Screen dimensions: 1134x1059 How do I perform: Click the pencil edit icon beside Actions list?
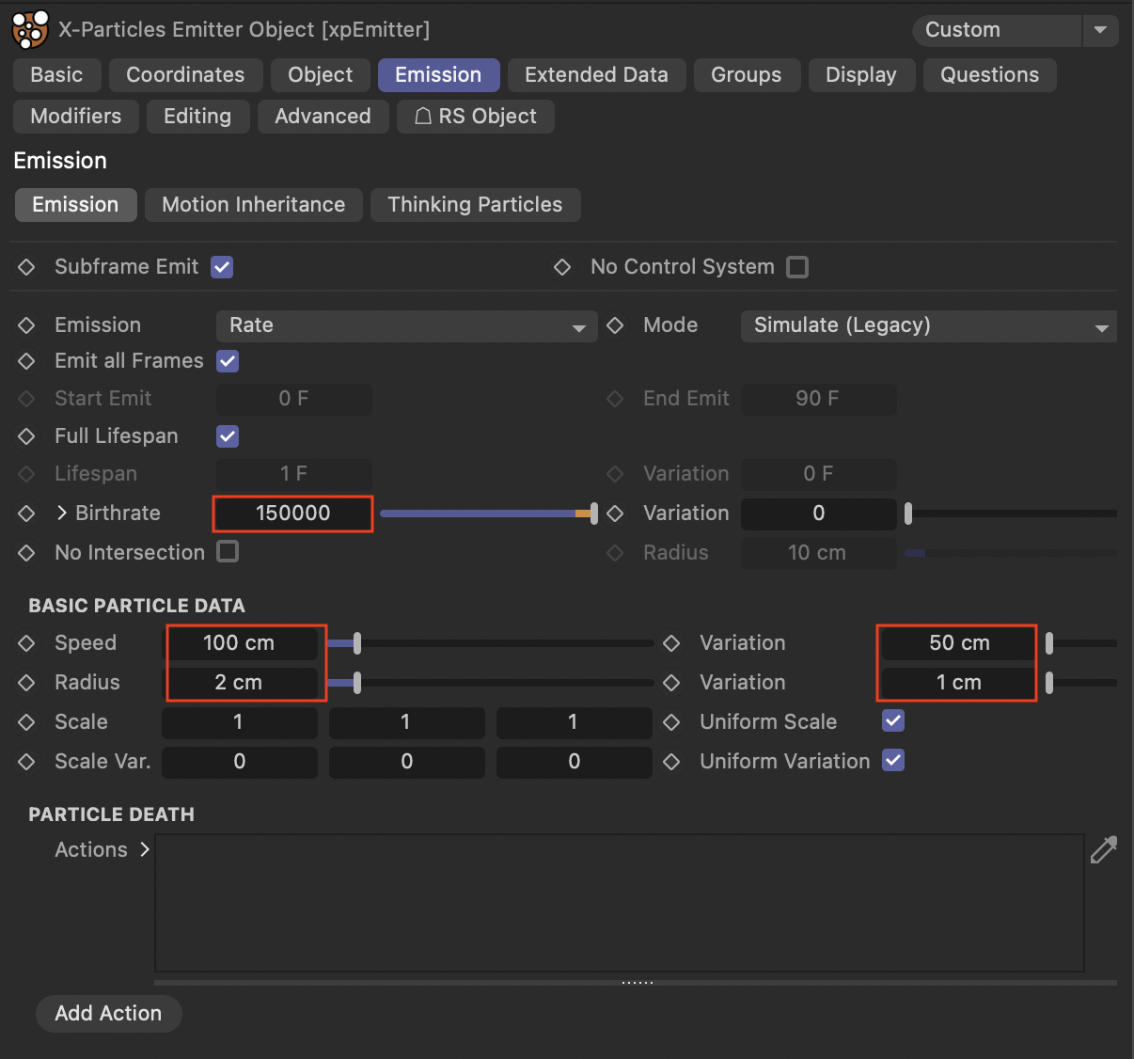coord(1104,849)
